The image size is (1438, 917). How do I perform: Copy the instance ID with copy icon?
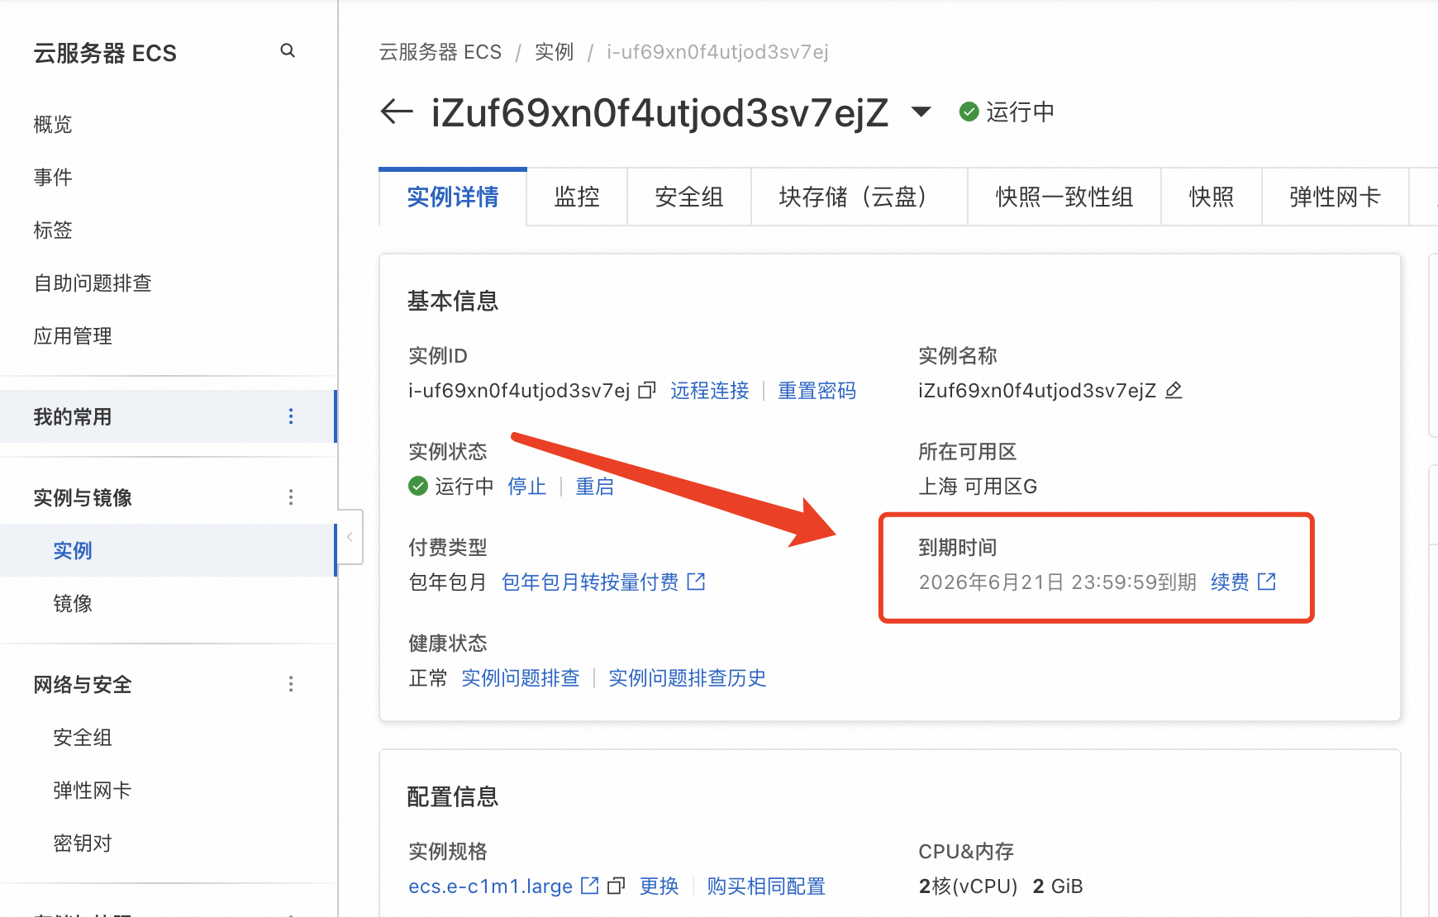click(647, 390)
